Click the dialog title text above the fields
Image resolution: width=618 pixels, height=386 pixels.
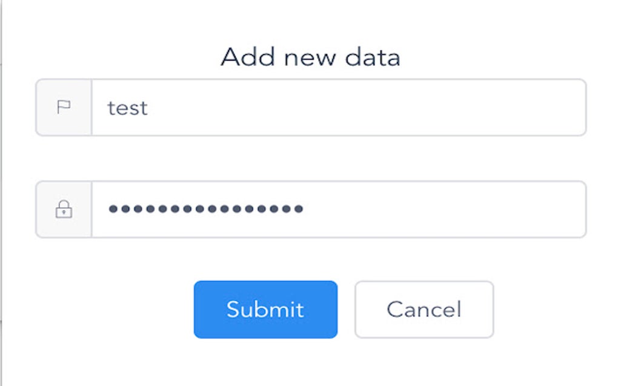(310, 57)
